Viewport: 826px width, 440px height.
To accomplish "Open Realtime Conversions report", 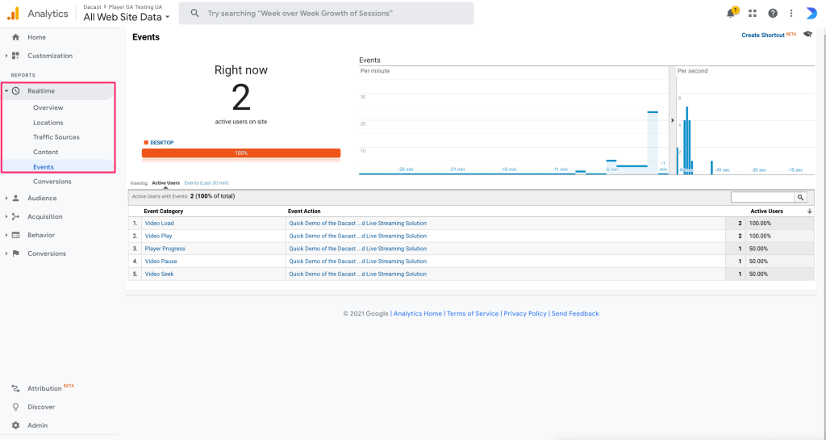I will click(52, 182).
